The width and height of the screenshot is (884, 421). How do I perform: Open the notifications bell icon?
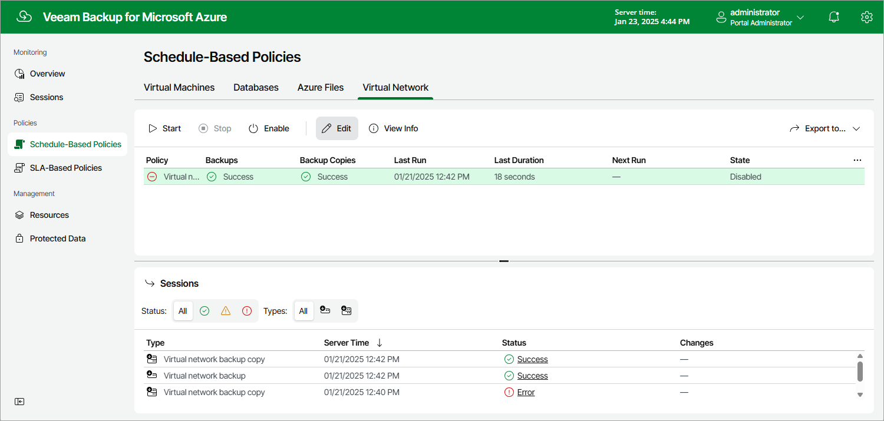click(x=834, y=17)
